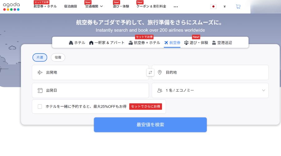The height and width of the screenshot is (156, 281).
Task: Click the ホテルを一緒に予約すると label text
Action: [68, 107]
